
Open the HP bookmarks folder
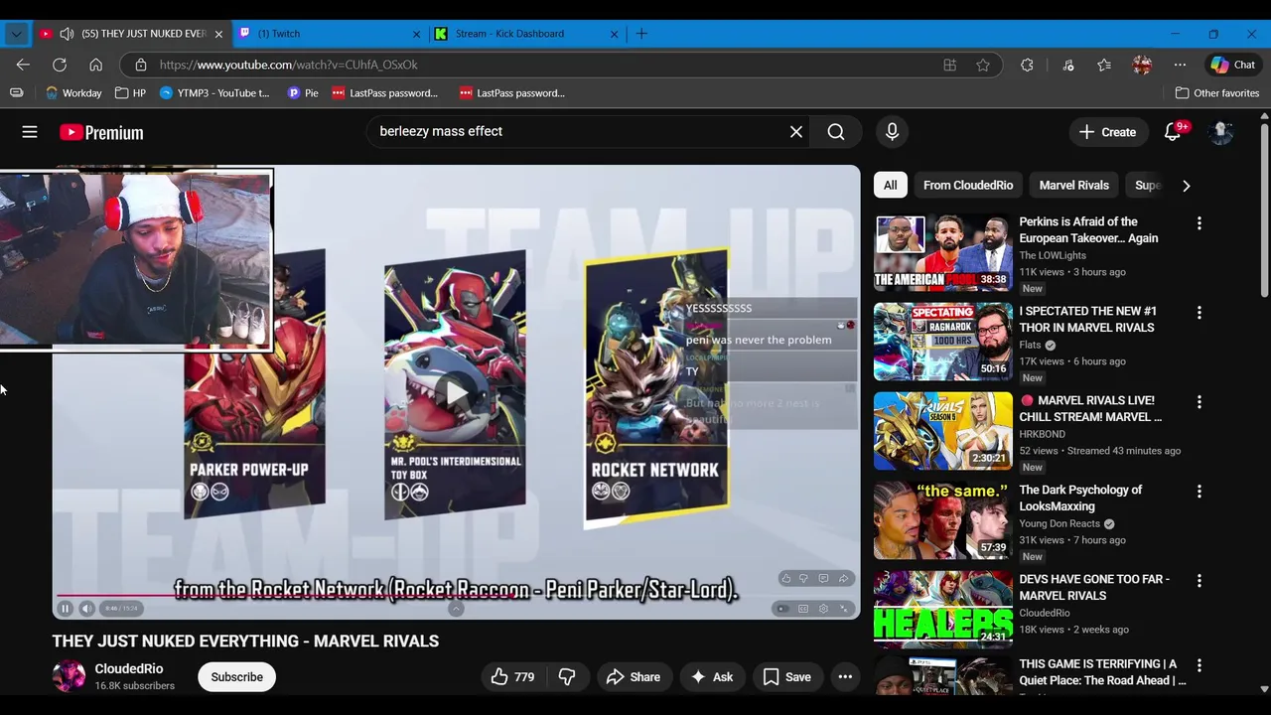point(130,93)
